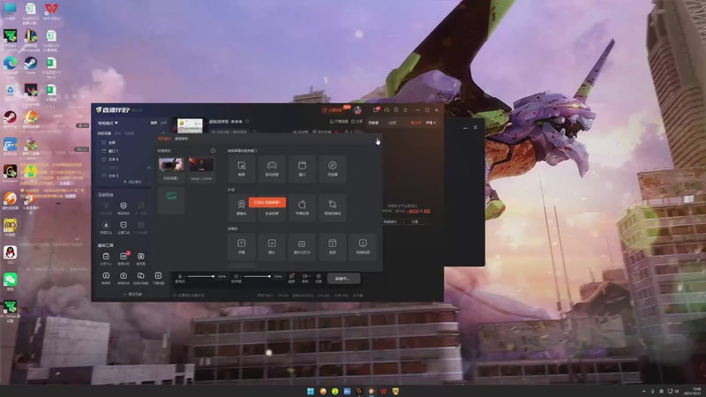706x397 pixels.
Task: Open the download tool icon in left panel
Action: click(158, 277)
